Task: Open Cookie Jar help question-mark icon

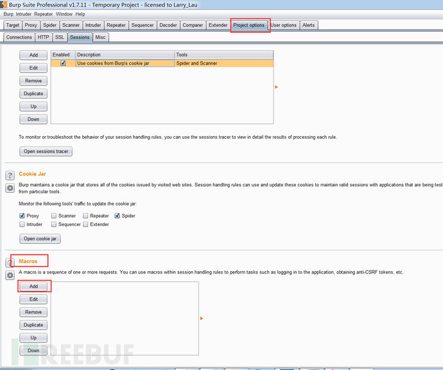Action: point(10,175)
